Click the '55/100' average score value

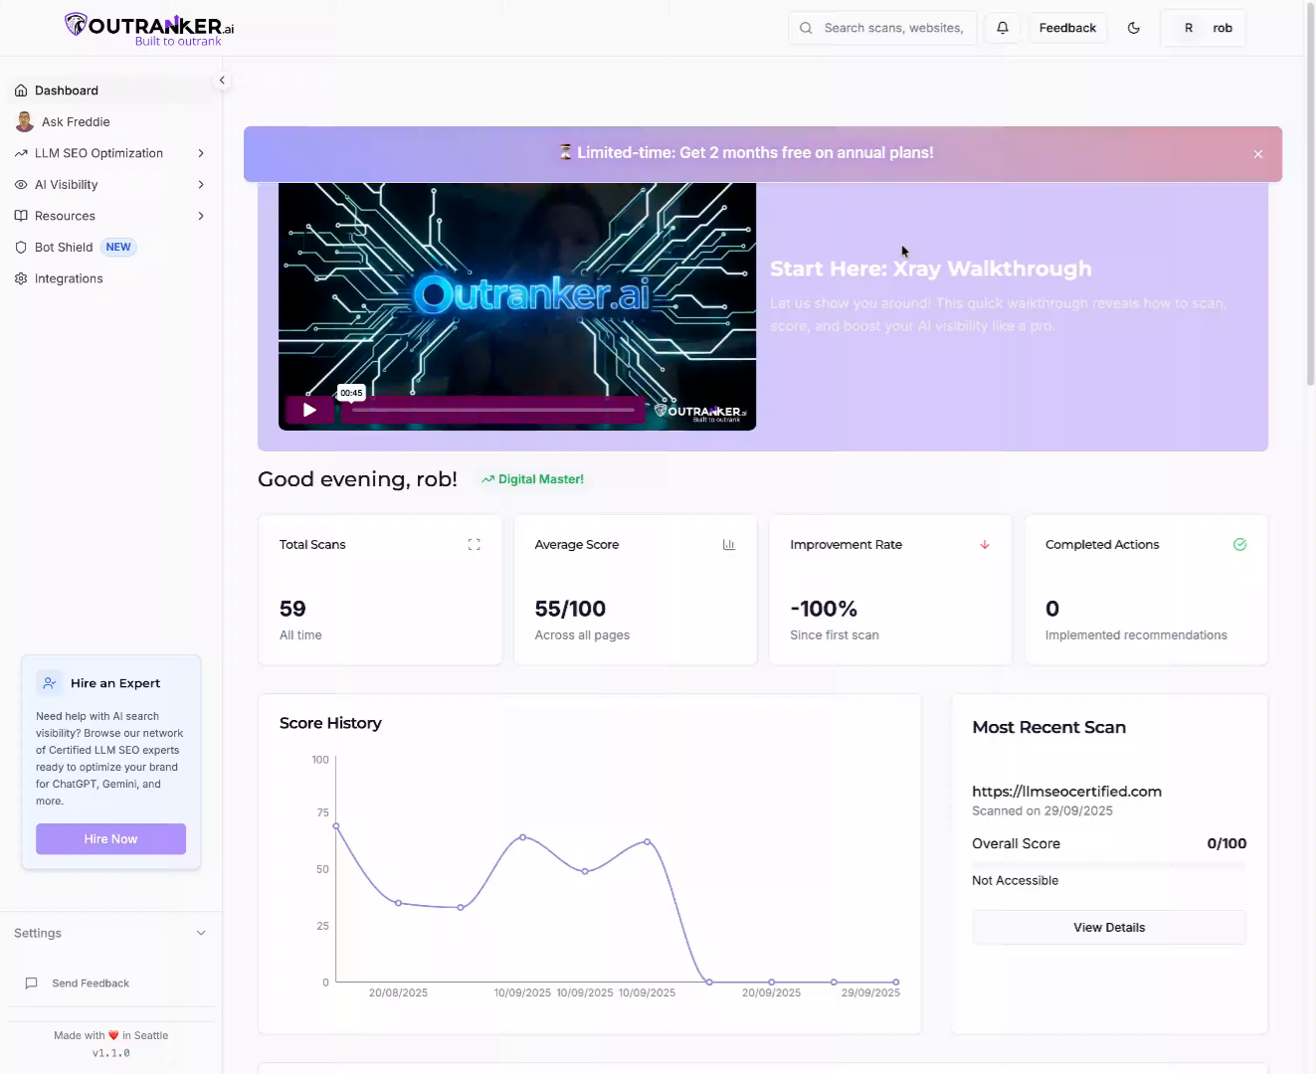click(570, 609)
